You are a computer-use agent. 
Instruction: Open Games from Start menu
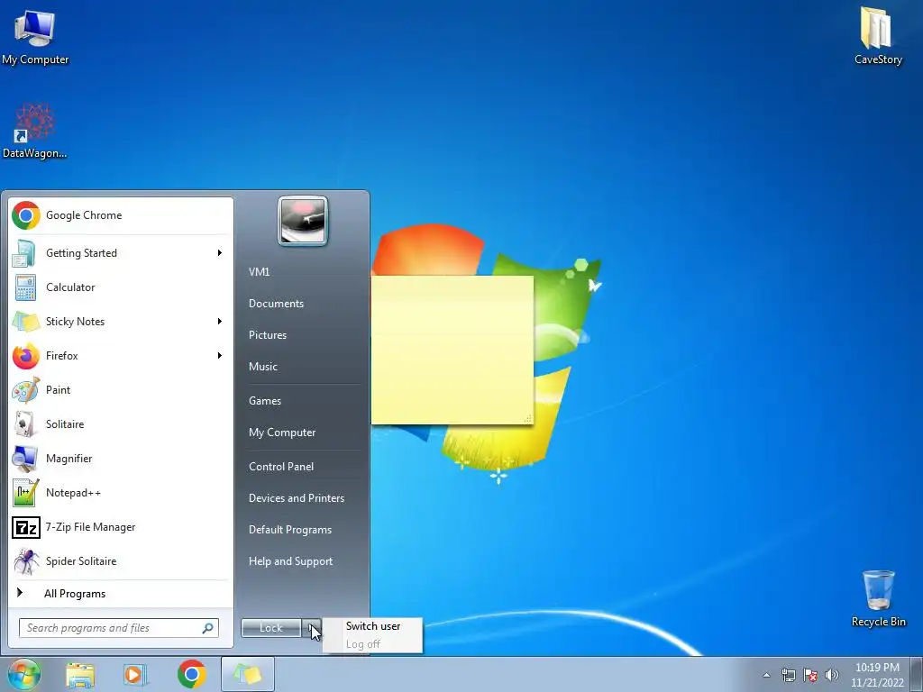point(265,401)
